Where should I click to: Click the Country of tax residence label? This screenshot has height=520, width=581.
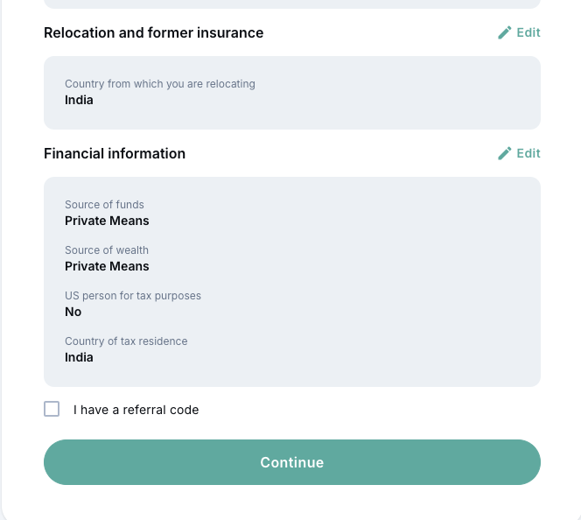click(126, 341)
